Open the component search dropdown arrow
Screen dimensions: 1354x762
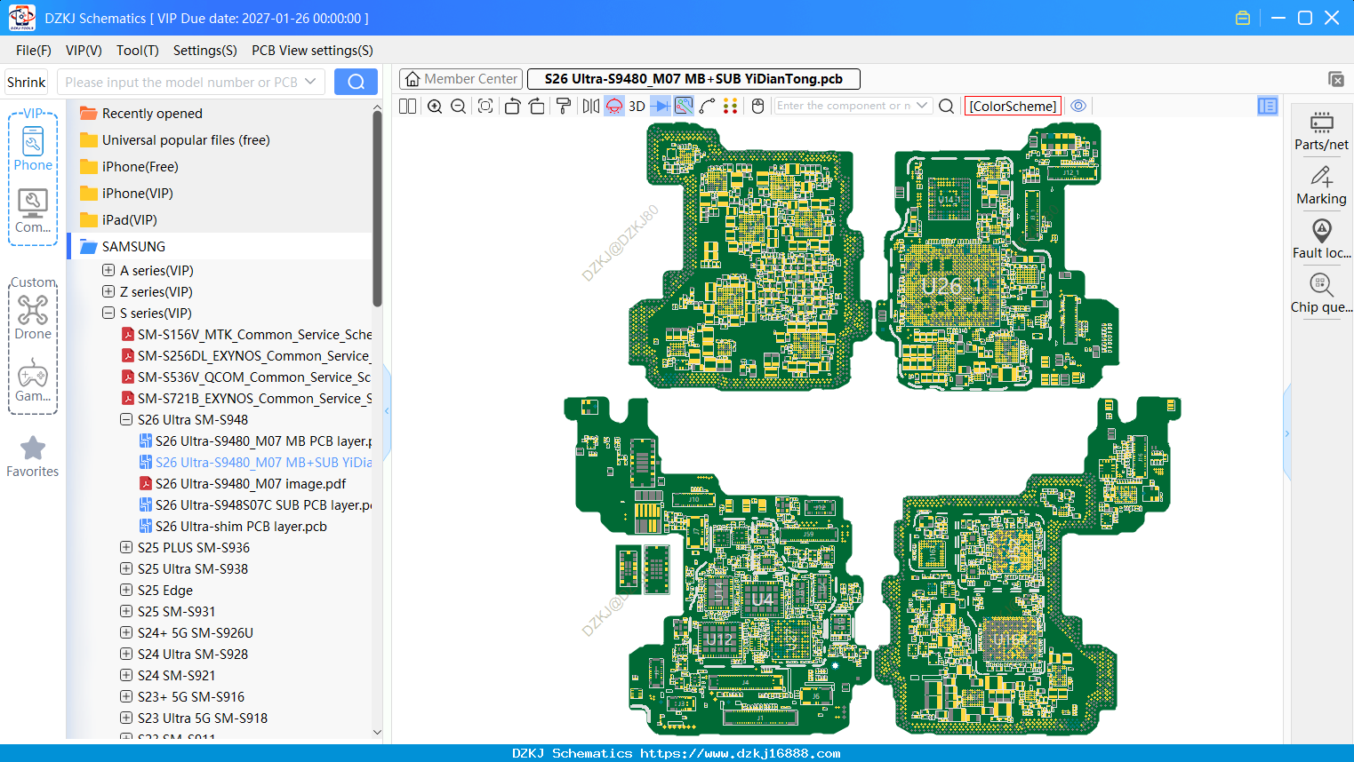(922, 106)
